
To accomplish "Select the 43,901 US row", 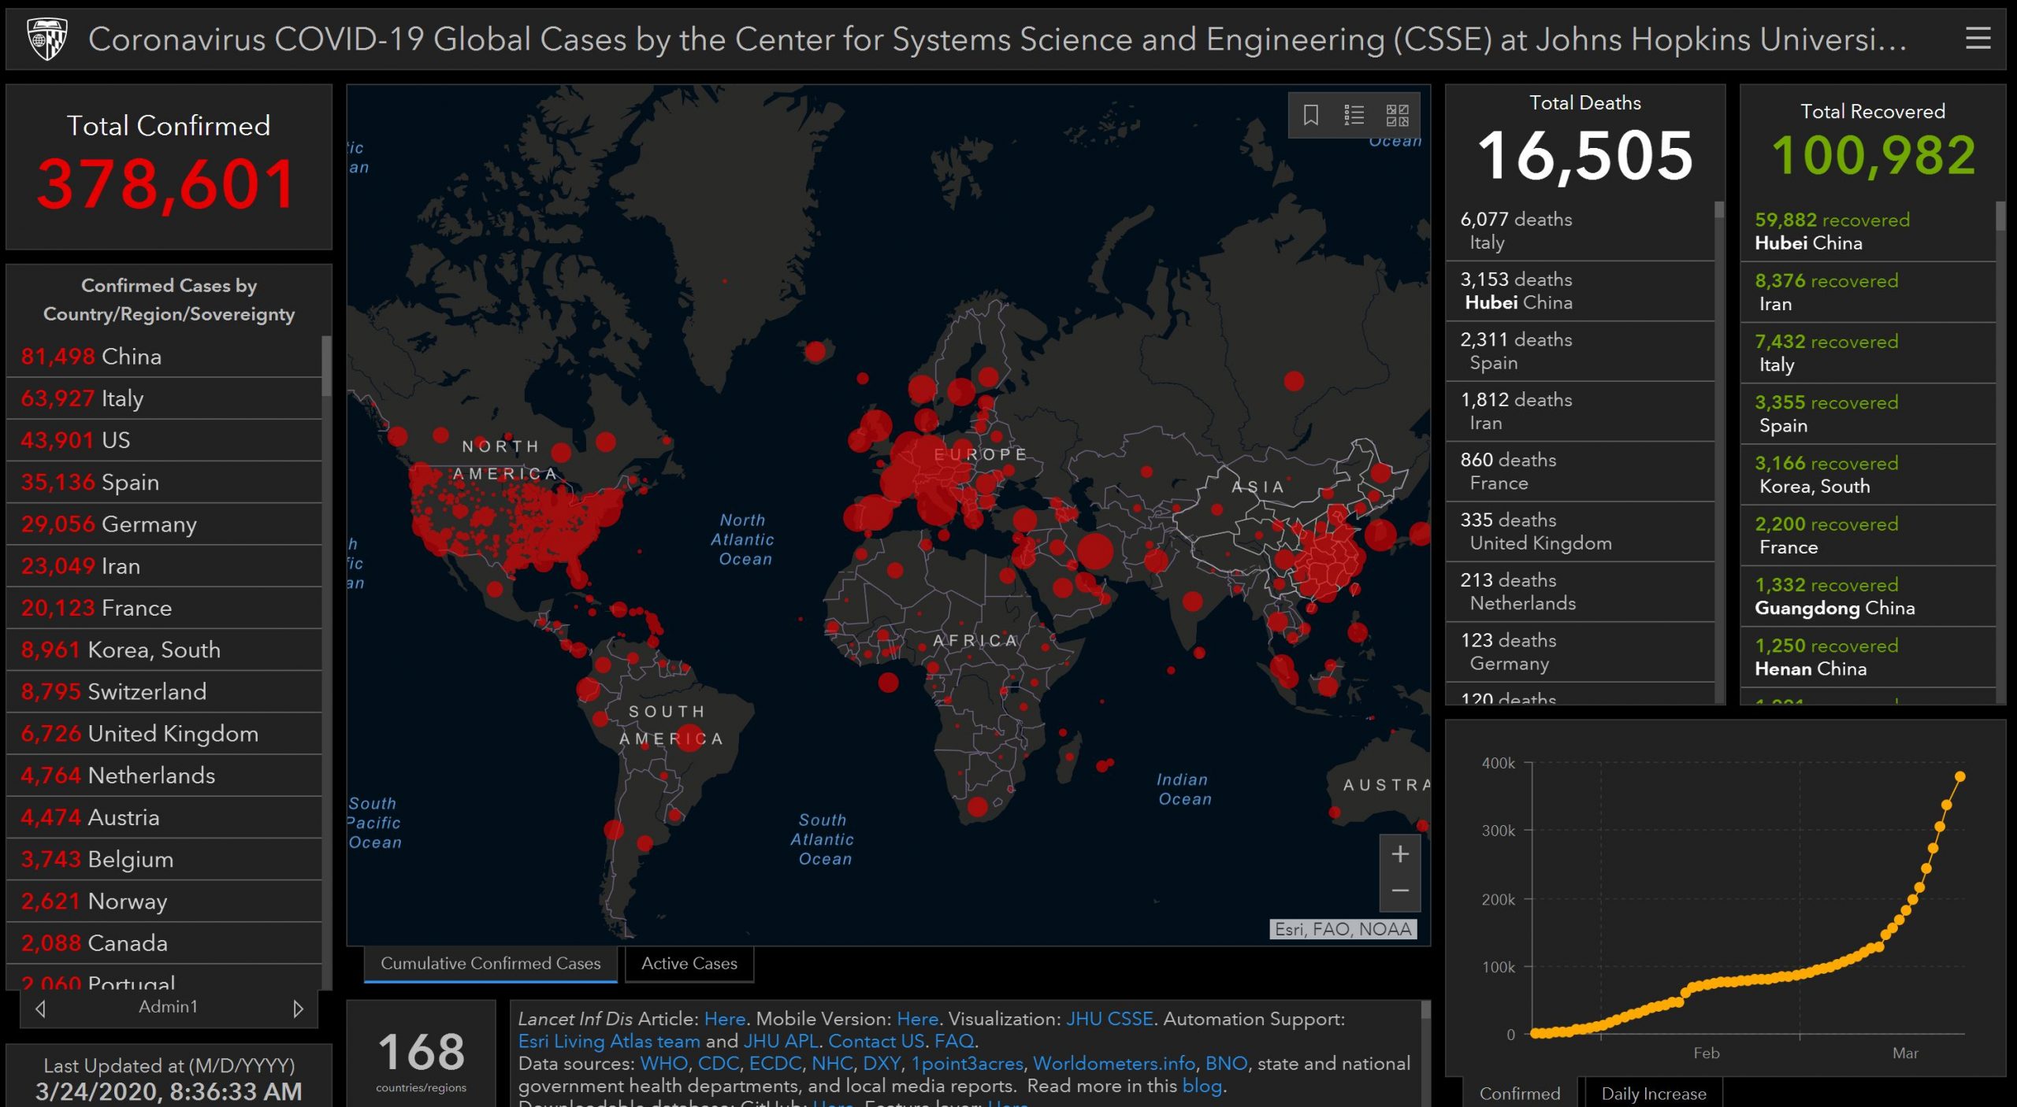I will pos(164,440).
